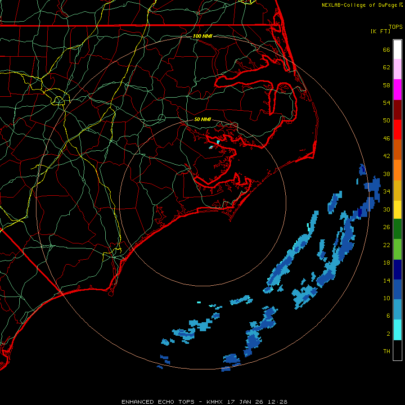Click the yellow 30 kft legend swatch
405x405 pixels.
point(397,210)
